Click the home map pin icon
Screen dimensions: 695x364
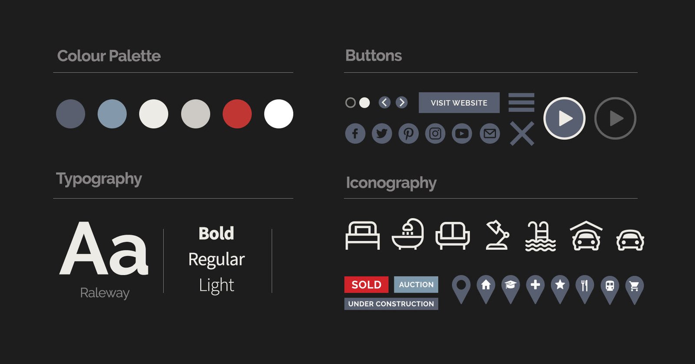tap(486, 287)
